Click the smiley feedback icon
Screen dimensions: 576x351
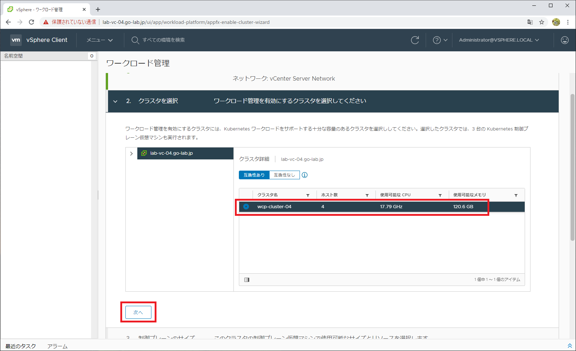pyautogui.click(x=564, y=40)
